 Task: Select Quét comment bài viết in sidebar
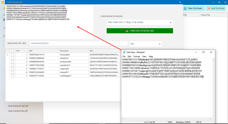point(18,111)
